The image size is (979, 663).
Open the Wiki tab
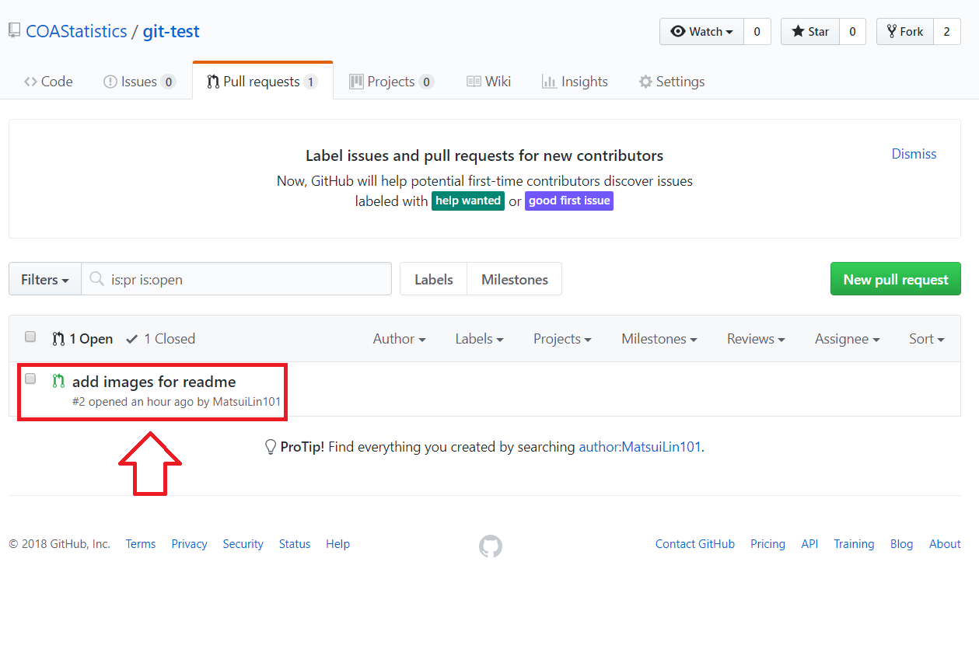click(x=488, y=82)
